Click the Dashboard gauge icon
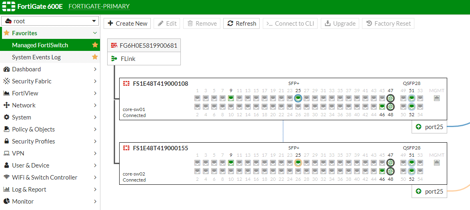The width and height of the screenshot is (470, 210). click(x=6, y=69)
